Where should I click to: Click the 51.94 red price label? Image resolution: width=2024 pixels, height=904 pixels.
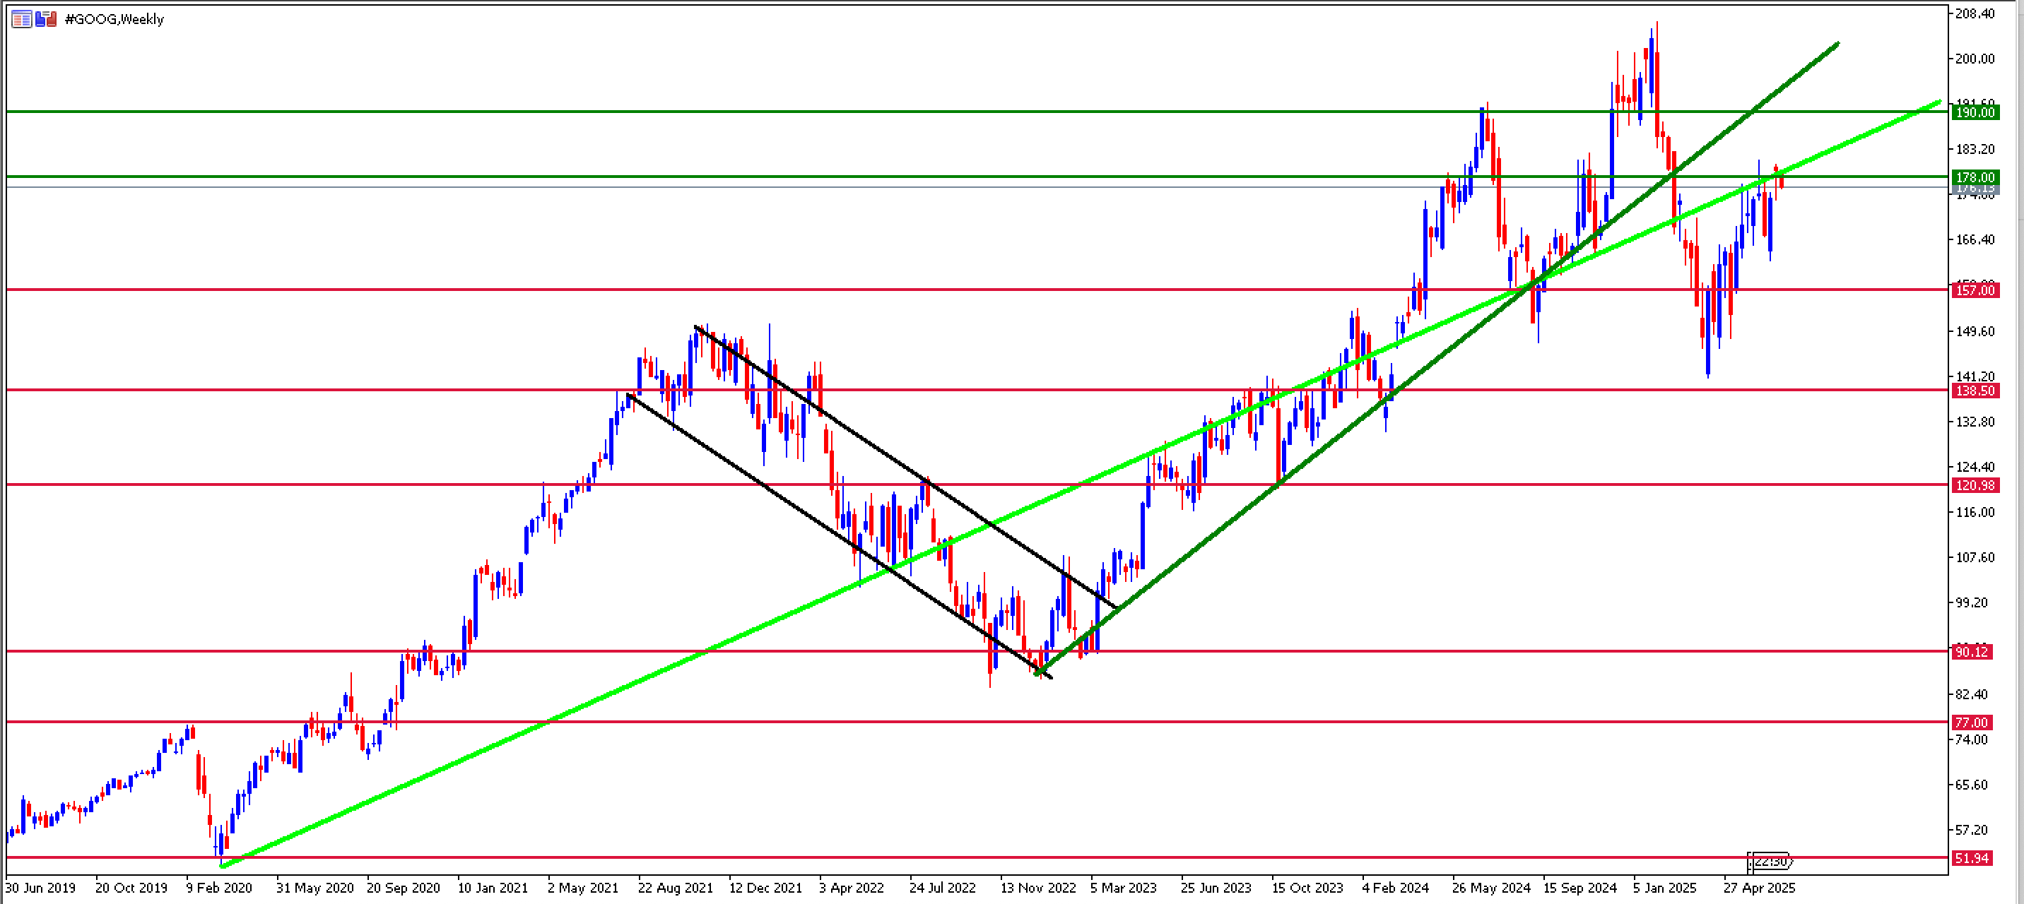1972,858
